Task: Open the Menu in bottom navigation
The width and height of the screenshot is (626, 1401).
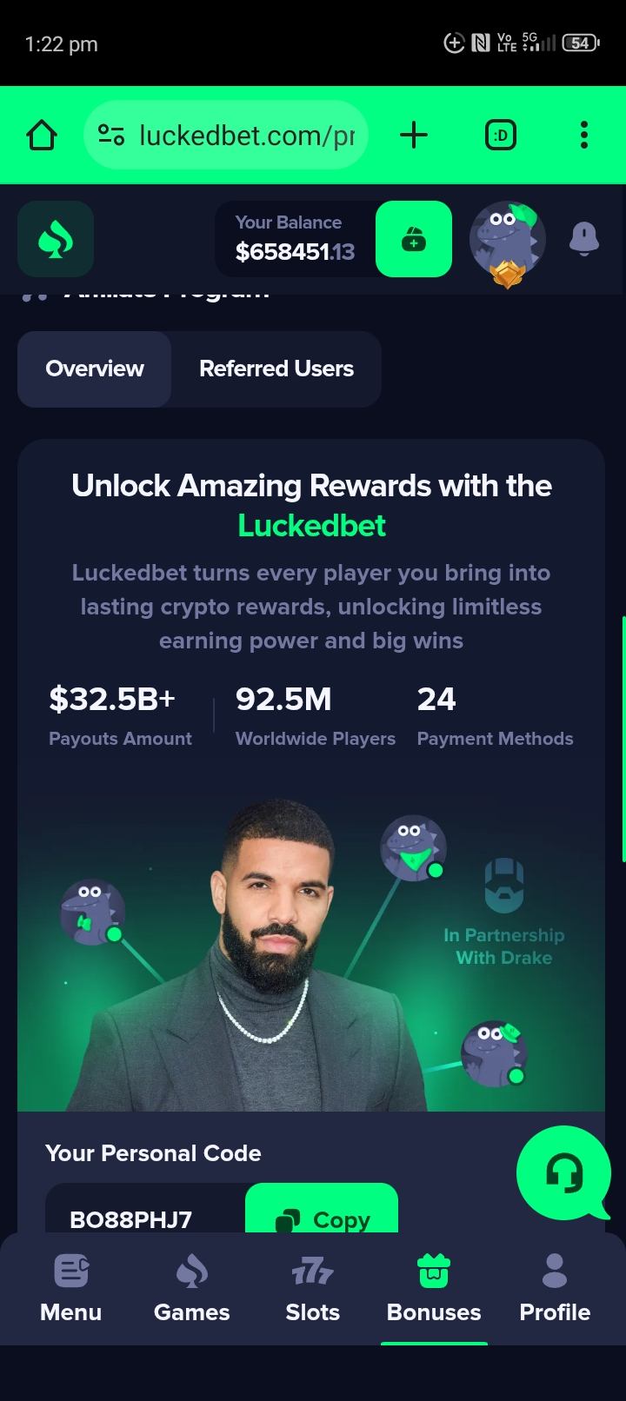Action: click(x=71, y=1288)
